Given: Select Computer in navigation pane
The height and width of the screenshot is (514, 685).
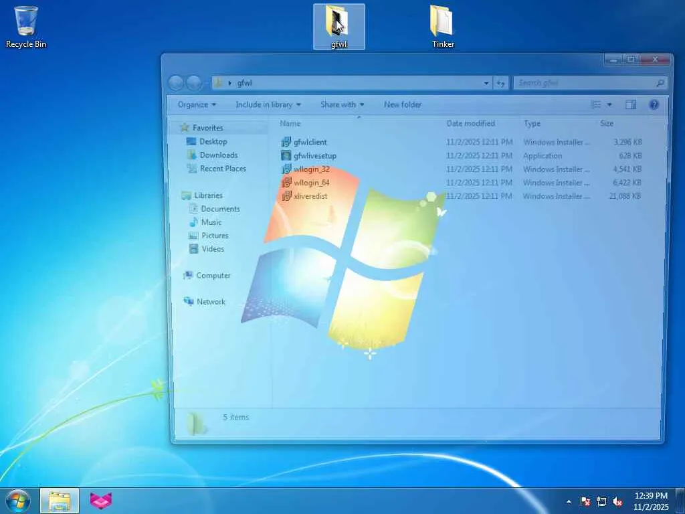Looking at the screenshot, I should tap(213, 275).
